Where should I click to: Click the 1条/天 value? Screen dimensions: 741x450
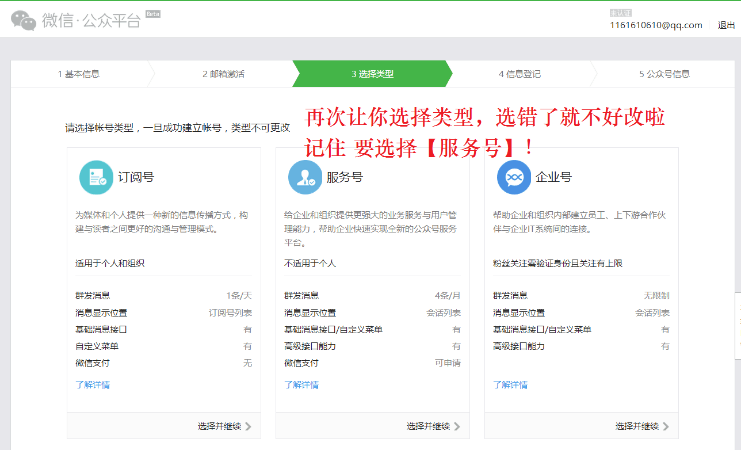click(x=239, y=296)
